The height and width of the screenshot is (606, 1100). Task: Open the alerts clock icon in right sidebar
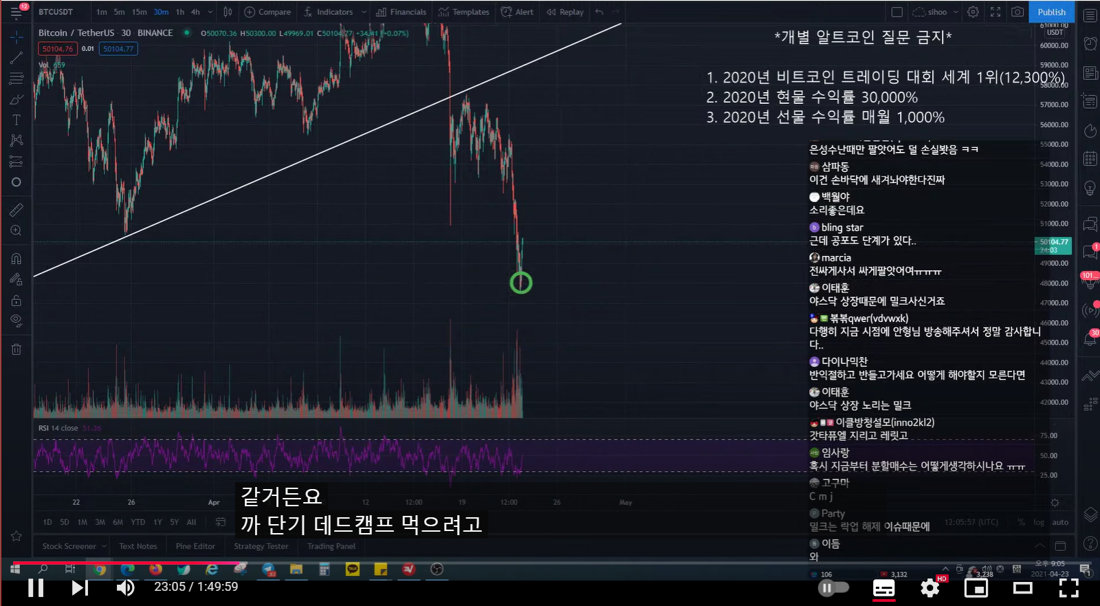point(1090,44)
